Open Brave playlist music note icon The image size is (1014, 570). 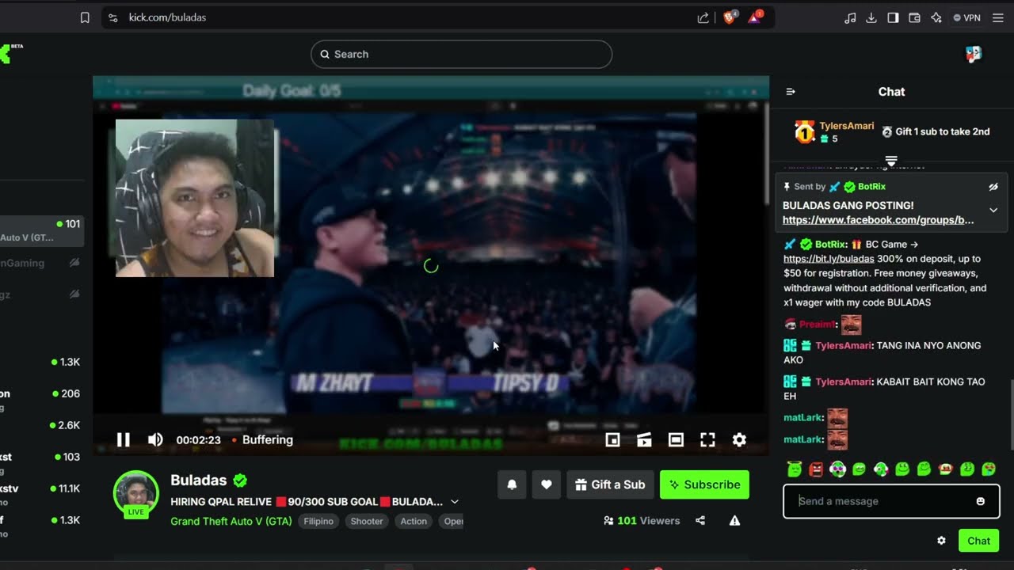tap(850, 17)
